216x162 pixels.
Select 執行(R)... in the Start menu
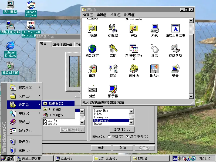pos(24,131)
